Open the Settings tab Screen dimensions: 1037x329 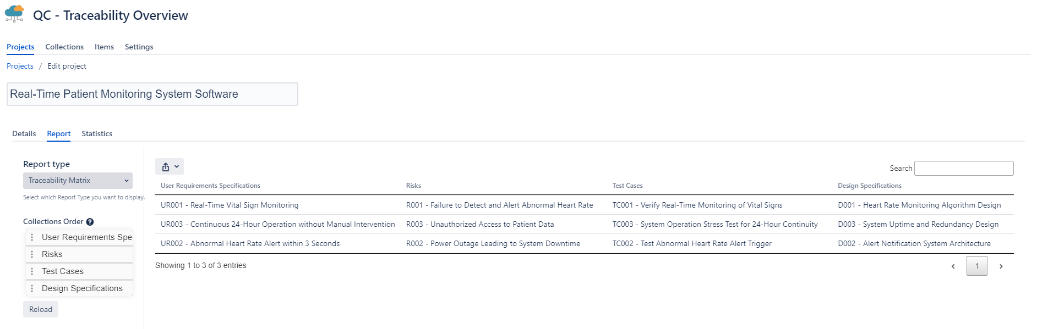point(139,47)
